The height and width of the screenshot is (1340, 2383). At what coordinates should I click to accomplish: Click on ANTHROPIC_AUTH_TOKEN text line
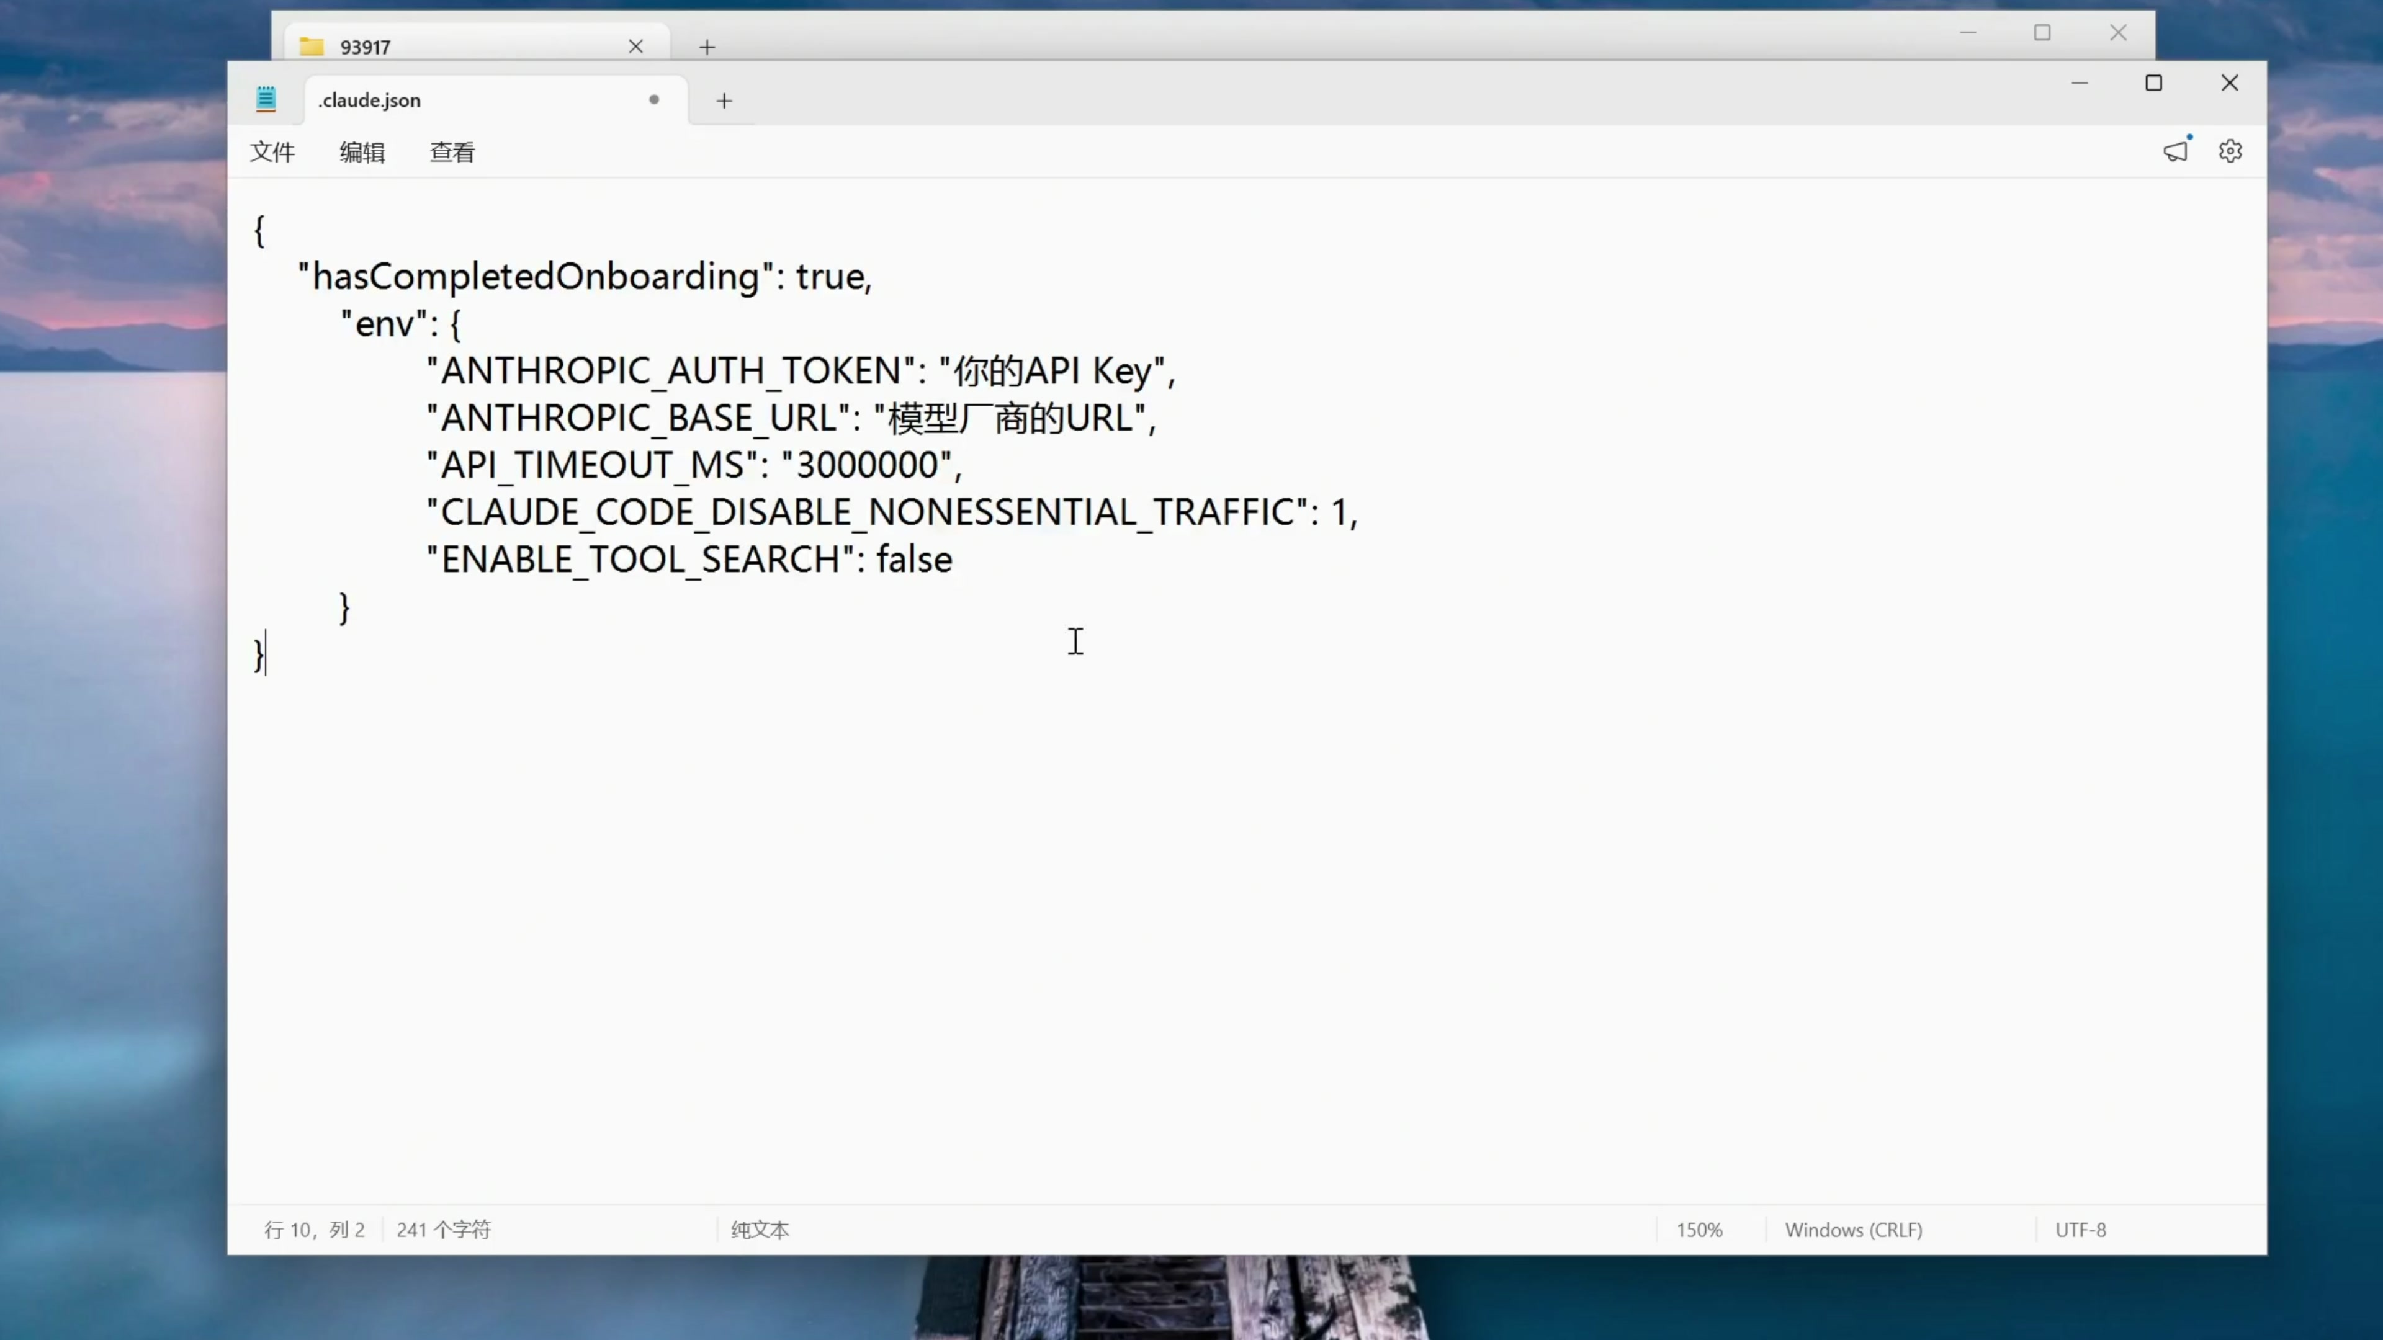tap(671, 371)
